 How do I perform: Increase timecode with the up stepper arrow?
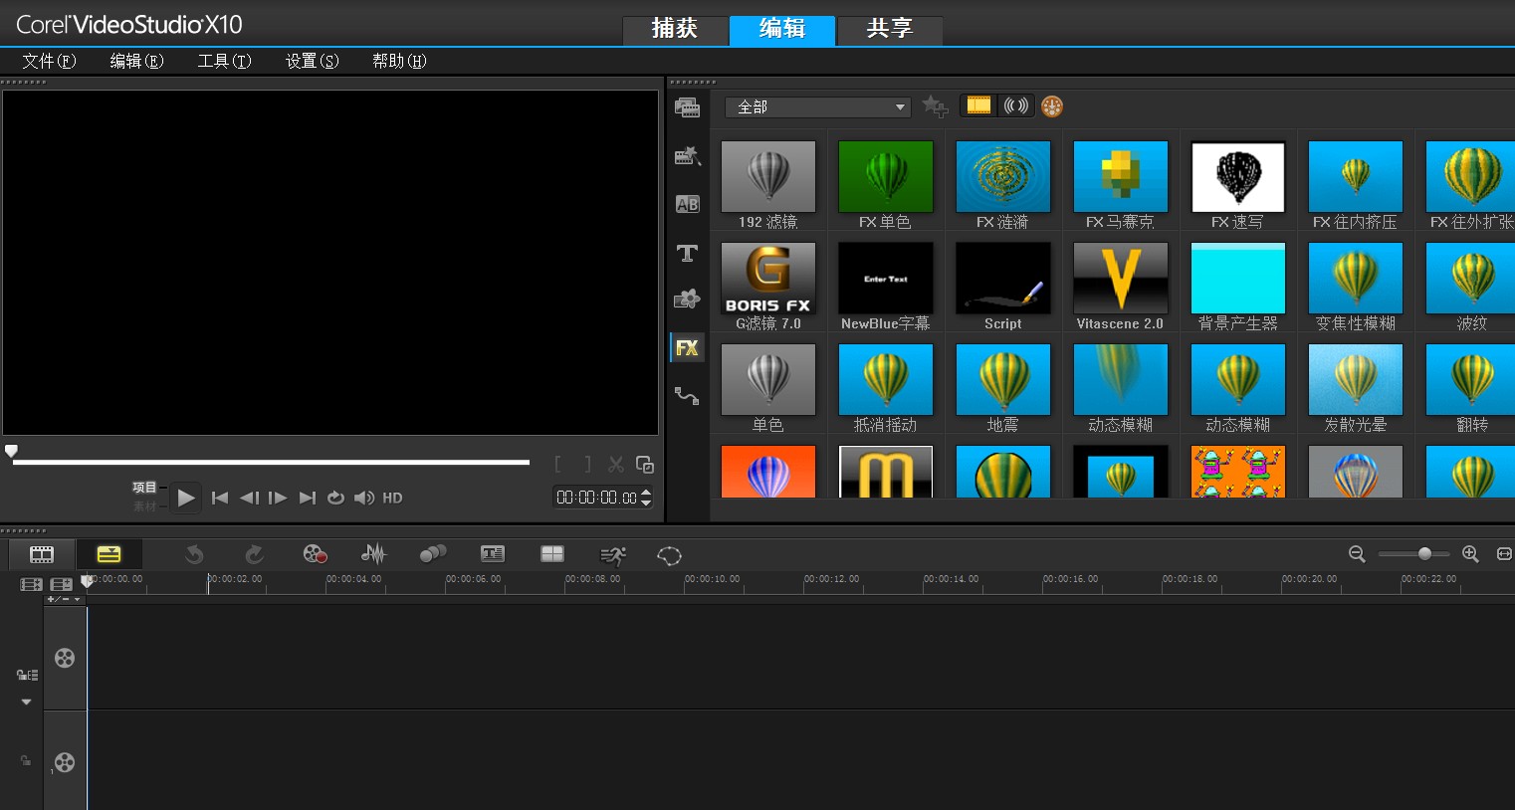646,492
